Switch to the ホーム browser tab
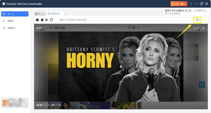Image resolution: width=211 pixels, height=113 pixels. (x=40, y=14)
